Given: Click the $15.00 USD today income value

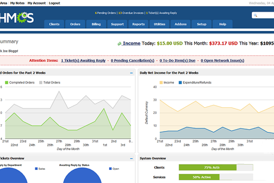Looking at the screenshot, I should (x=170, y=43).
